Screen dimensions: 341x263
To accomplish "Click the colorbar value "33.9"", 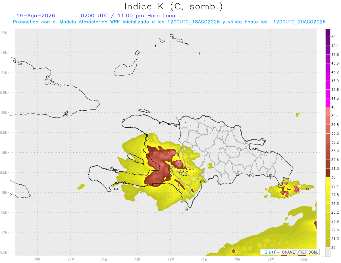I will 335,151.
